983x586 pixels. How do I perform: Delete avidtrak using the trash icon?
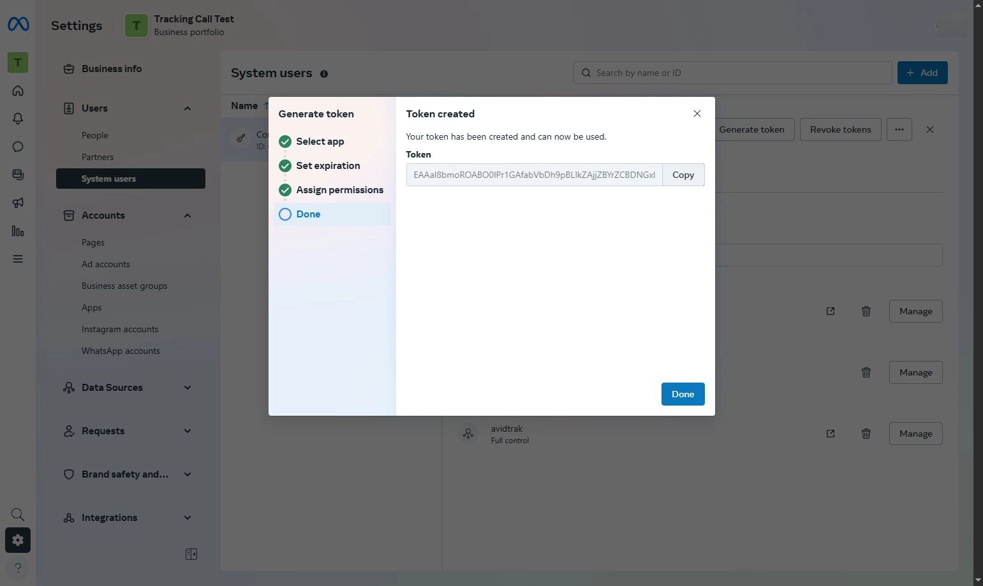click(866, 434)
